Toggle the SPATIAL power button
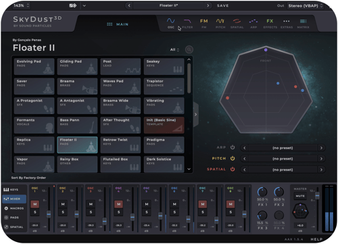 pyautogui.click(x=233, y=169)
